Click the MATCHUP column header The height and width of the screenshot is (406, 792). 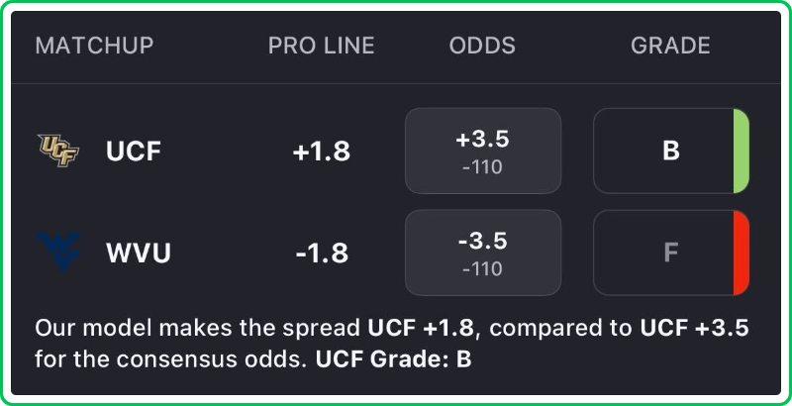[94, 46]
